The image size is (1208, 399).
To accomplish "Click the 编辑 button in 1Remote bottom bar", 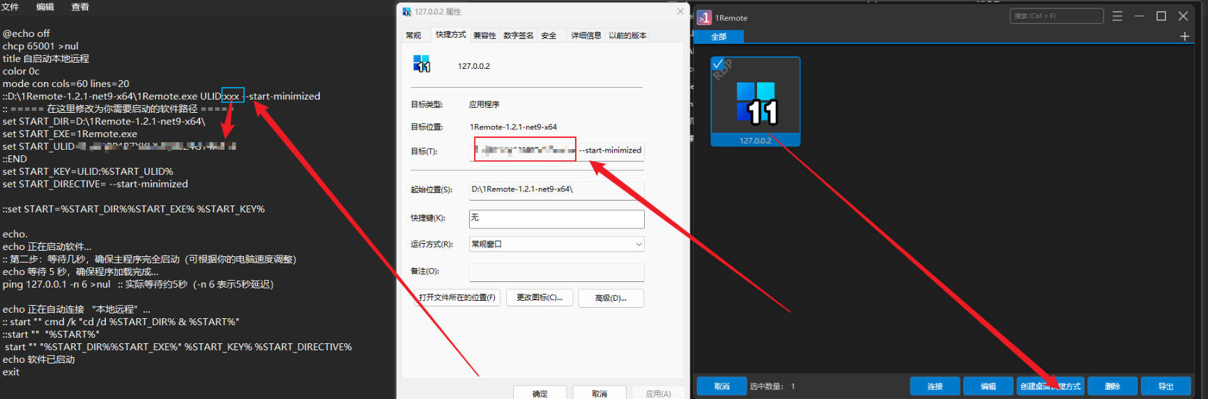I will [x=988, y=386].
